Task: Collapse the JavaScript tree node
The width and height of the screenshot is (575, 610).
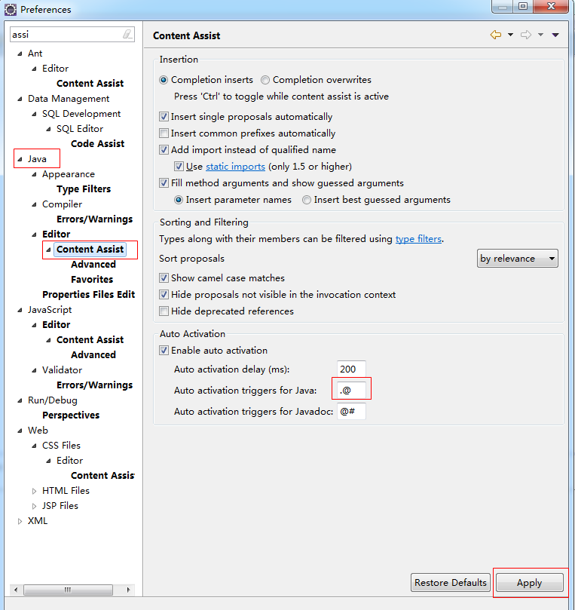Action: click(20, 310)
